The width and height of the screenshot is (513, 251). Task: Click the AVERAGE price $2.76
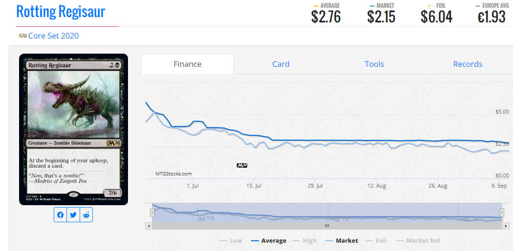point(326,17)
